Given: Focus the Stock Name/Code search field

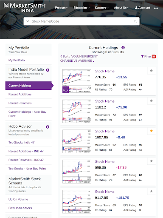Looking at the screenshot, I should [81, 21].
